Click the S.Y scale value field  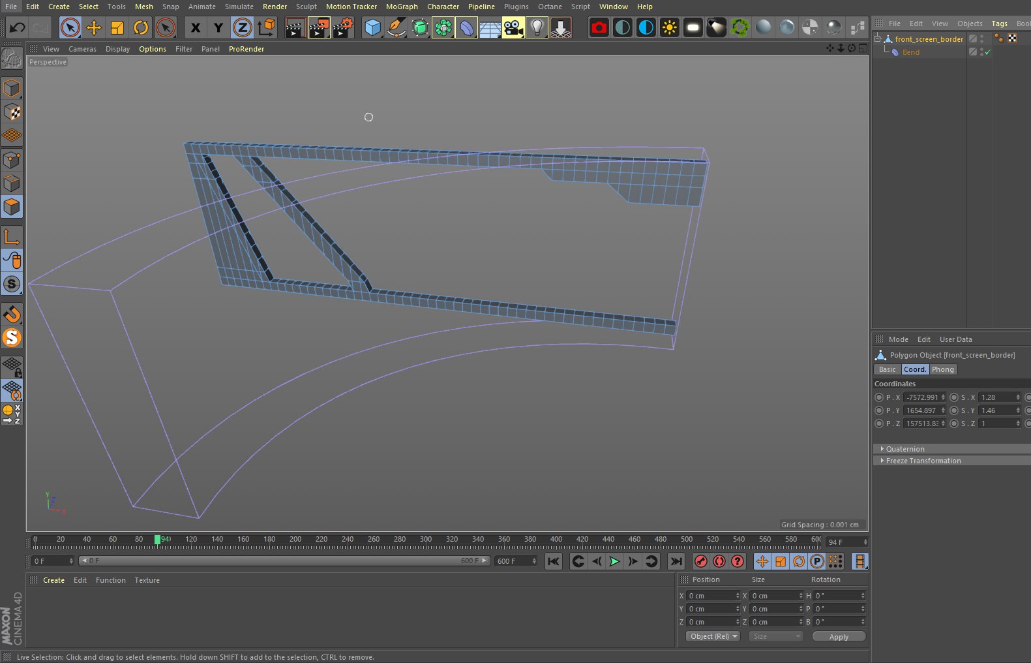click(999, 410)
